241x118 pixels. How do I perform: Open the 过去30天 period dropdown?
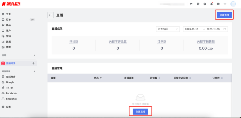(168, 29)
